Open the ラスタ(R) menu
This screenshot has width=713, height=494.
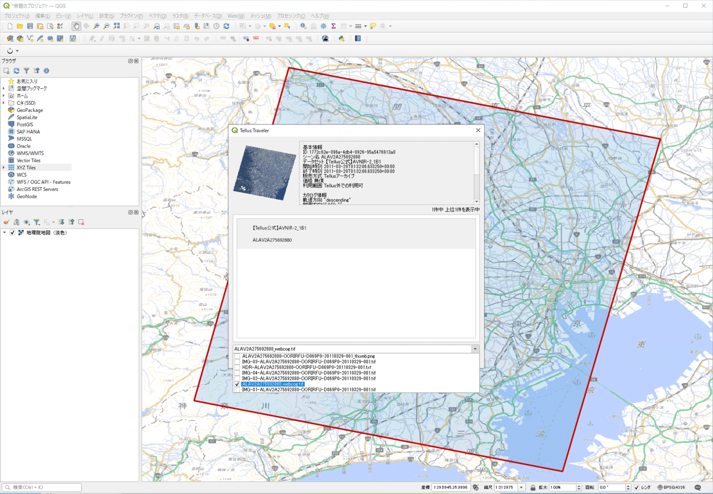tap(180, 16)
